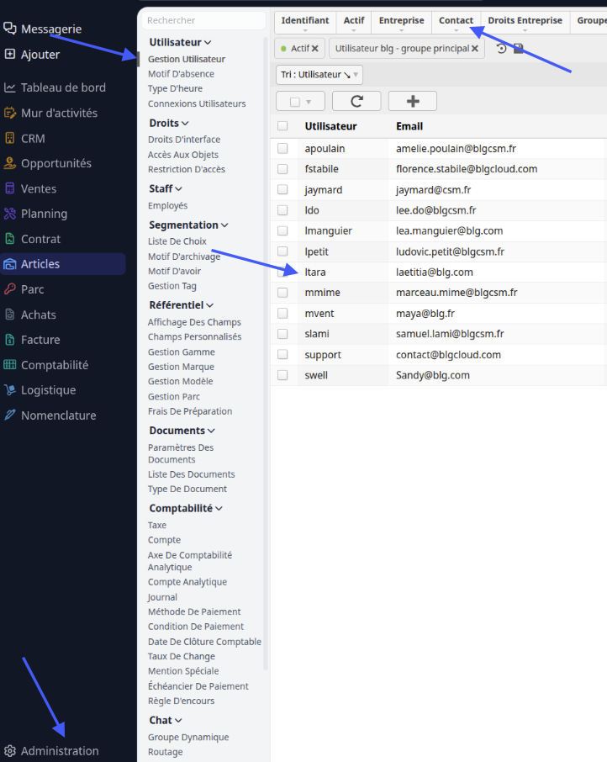Open the Messagerie chat icon

tap(10, 29)
